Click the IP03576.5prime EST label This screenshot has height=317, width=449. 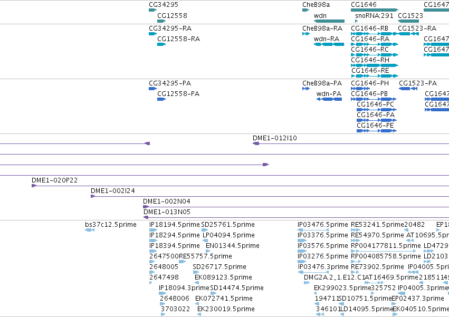click(323, 246)
